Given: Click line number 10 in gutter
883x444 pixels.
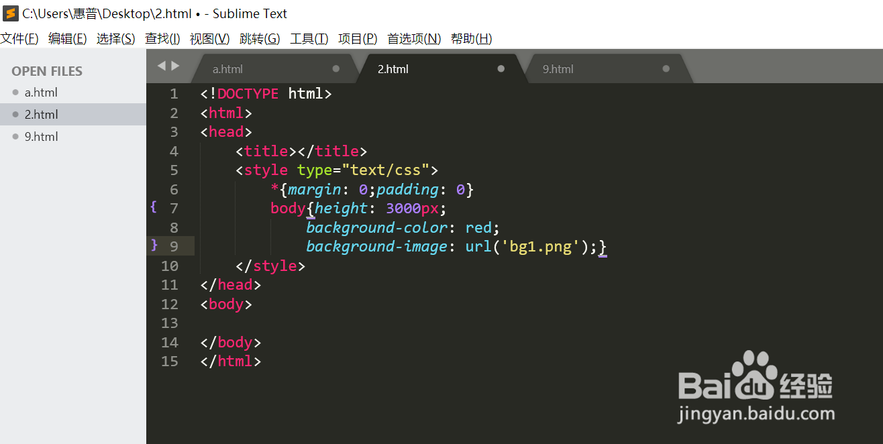Looking at the screenshot, I should pos(170,266).
